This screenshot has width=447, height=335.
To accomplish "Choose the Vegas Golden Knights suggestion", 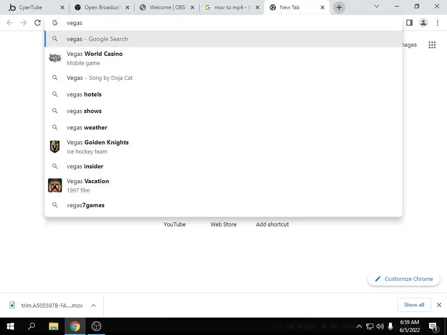I will point(223,147).
